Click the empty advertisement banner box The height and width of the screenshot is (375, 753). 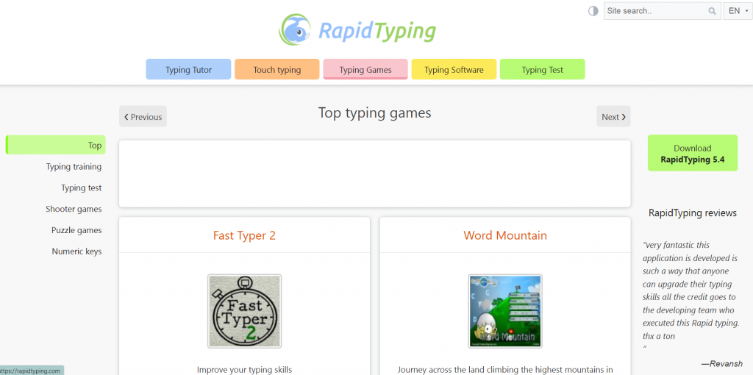(374, 174)
